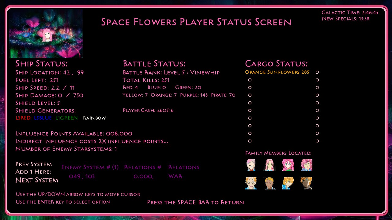Select the Prev System option
Screen dimensions: 392x220
pyautogui.click(x=34, y=164)
